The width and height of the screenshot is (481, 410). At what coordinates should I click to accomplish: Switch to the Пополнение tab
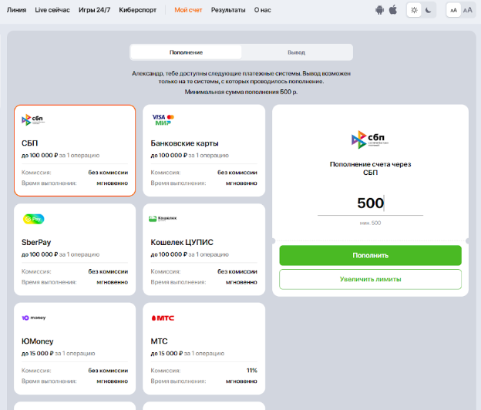(187, 52)
